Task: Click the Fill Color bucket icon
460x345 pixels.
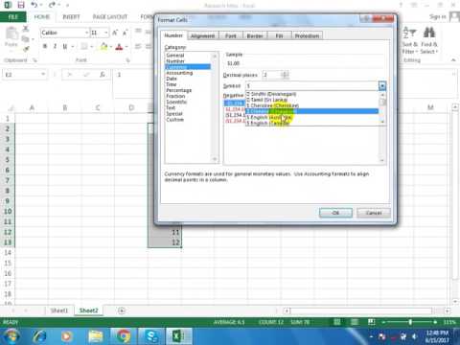Action: pos(103,47)
